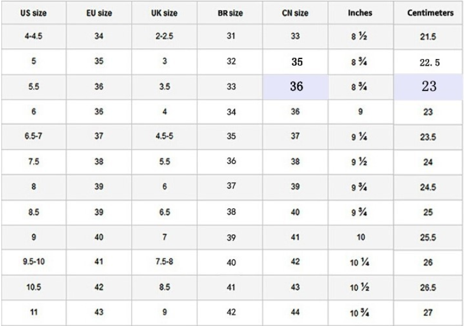
Task: Click the US size 6.5-7 cell
Action: [x=33, y=137]
